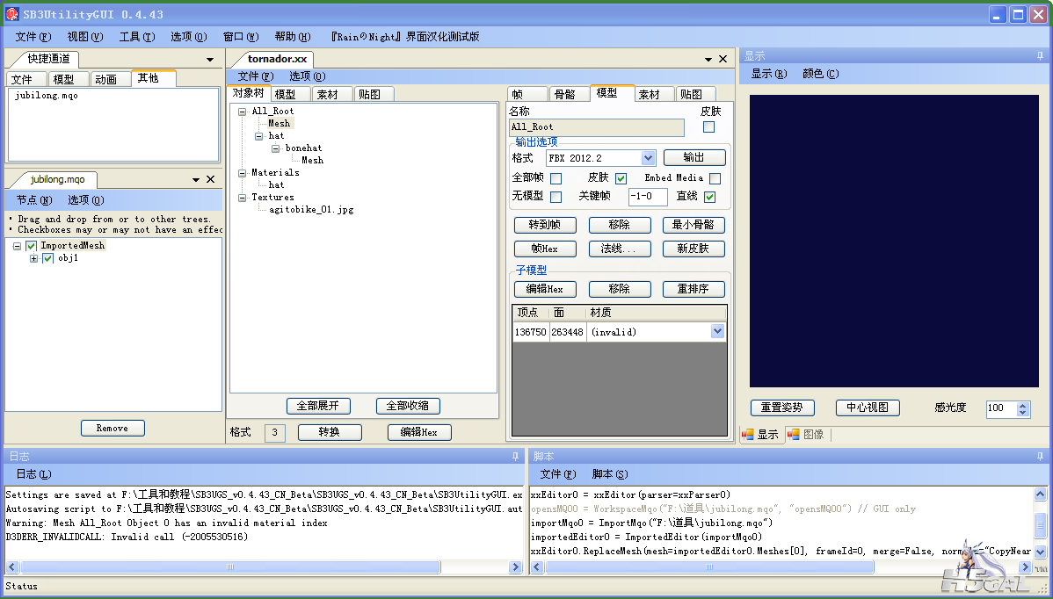Increase the 感光度 sensitivity stepper value
Viewport: 1053px width, 599px height.
point(1022,405)
